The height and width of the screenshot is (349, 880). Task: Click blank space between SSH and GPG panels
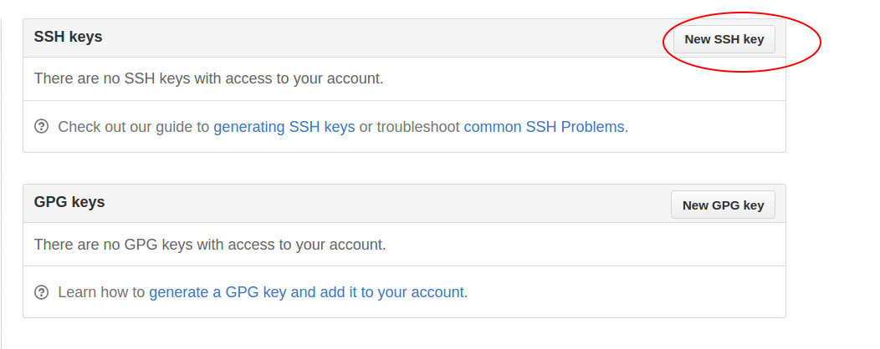(404, 168)
